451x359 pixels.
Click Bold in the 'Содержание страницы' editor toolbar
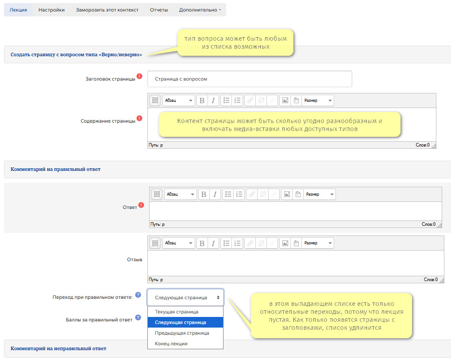click(x=202, y=100)
